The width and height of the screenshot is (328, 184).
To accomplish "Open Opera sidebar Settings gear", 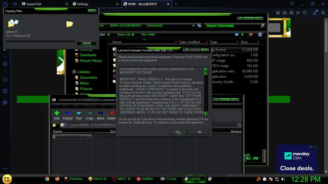I will point(5,103).
